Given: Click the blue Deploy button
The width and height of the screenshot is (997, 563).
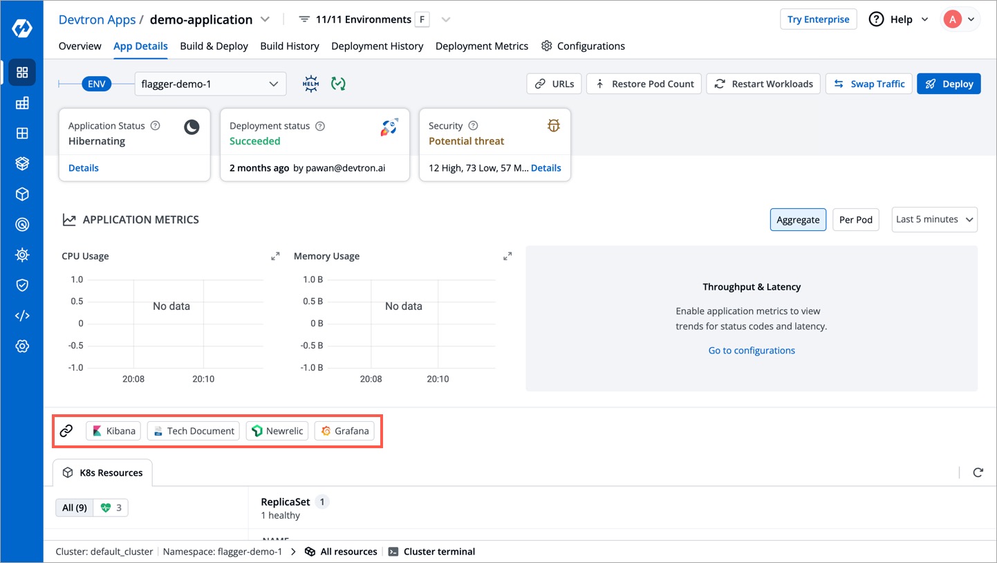Looking at the screenshot, I should tap(948, 84).
